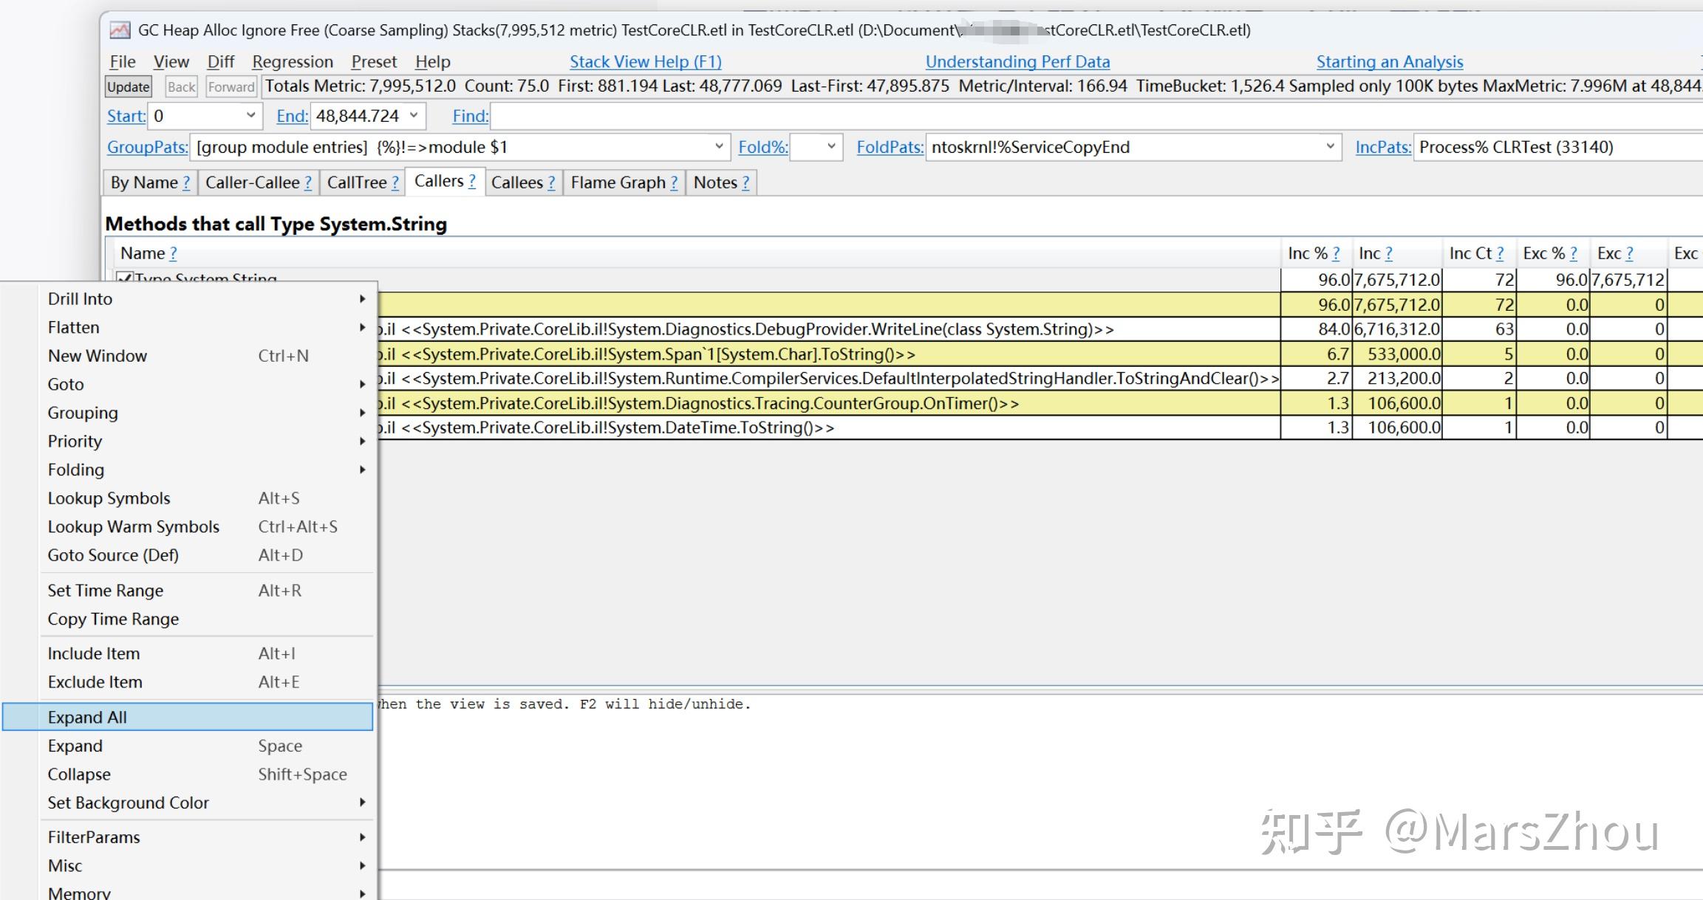Choose Expand All from the context menu
Viewport: 1703px width, 900px height.
coord(86,716)
